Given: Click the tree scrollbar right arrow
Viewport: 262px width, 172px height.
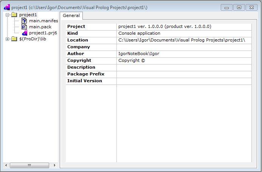Looking at the screenshot, I should (x=54, y=165).
